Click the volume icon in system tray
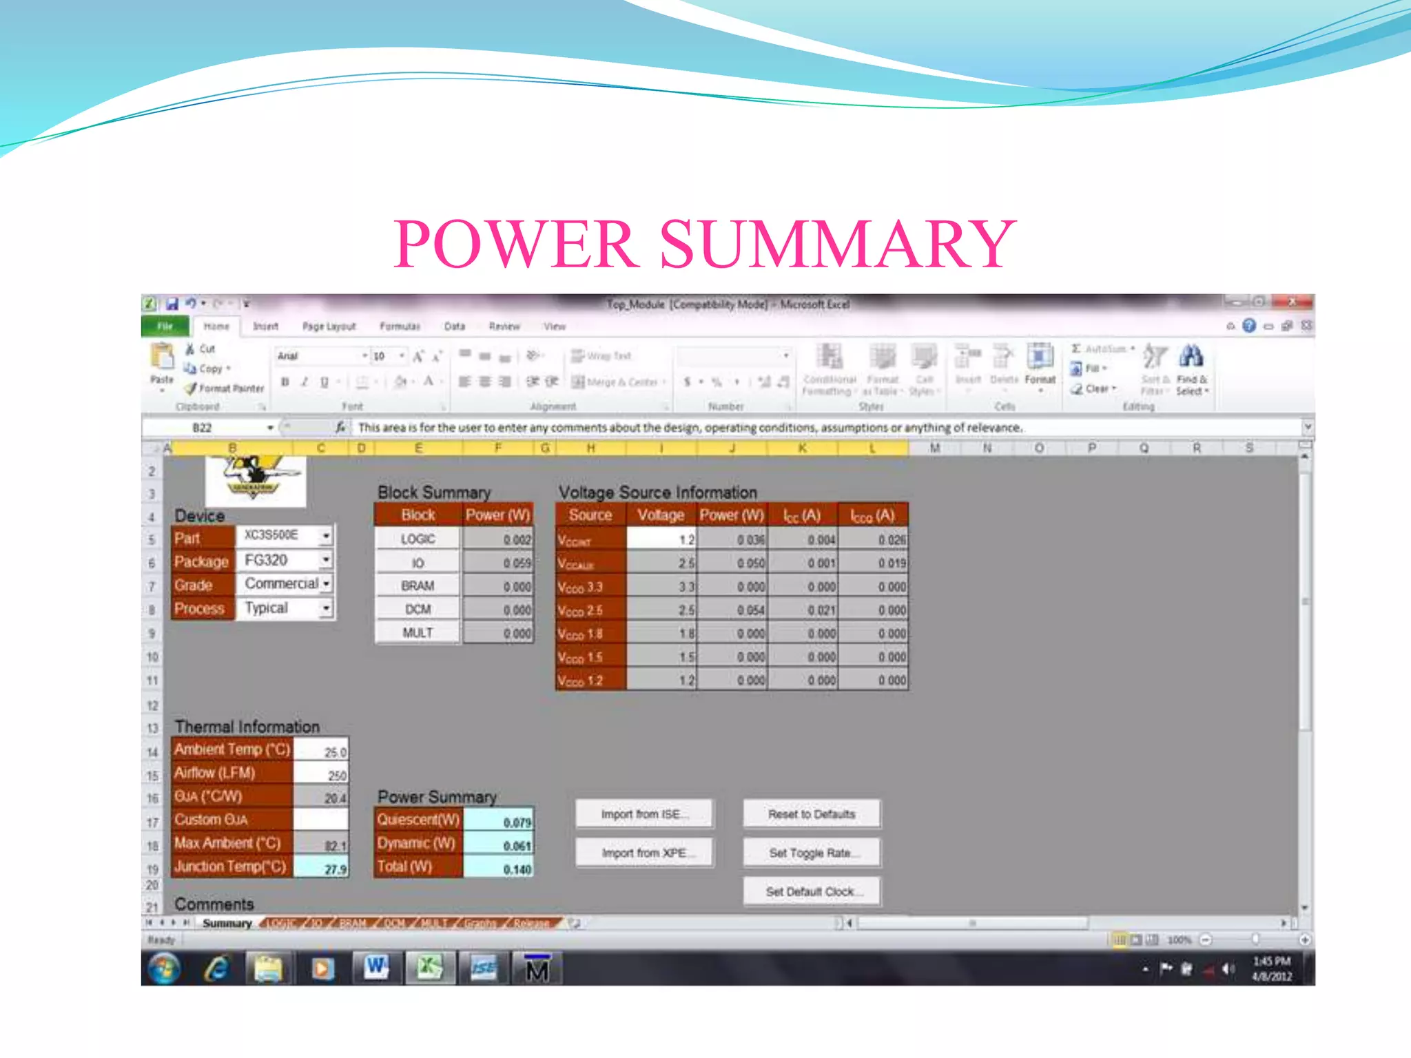The height and width of the screenshot is (1058, 1411). 1228,969
